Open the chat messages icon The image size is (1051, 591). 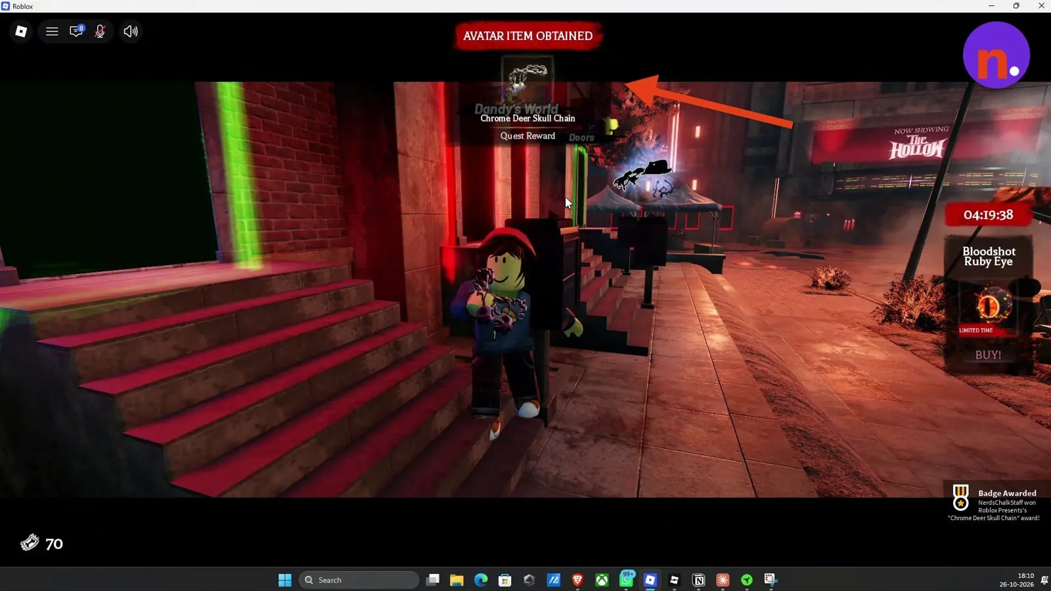pos(76,31)
